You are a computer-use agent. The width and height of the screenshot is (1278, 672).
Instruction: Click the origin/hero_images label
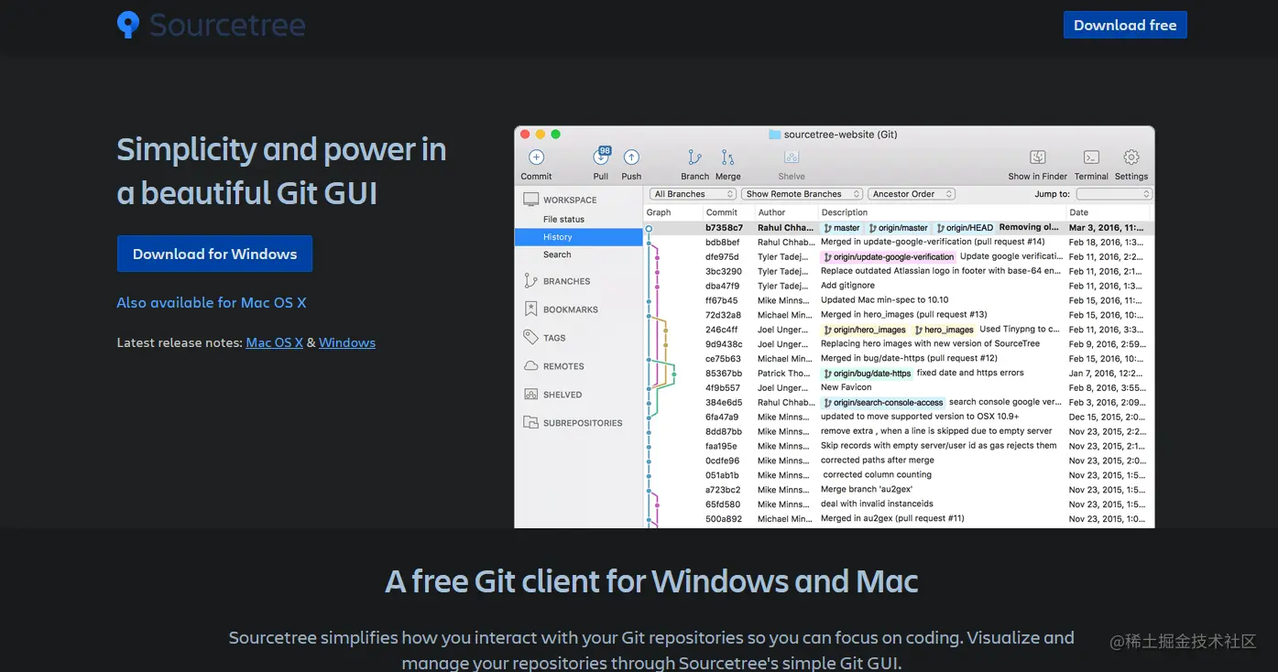click(x=865, y=330)
